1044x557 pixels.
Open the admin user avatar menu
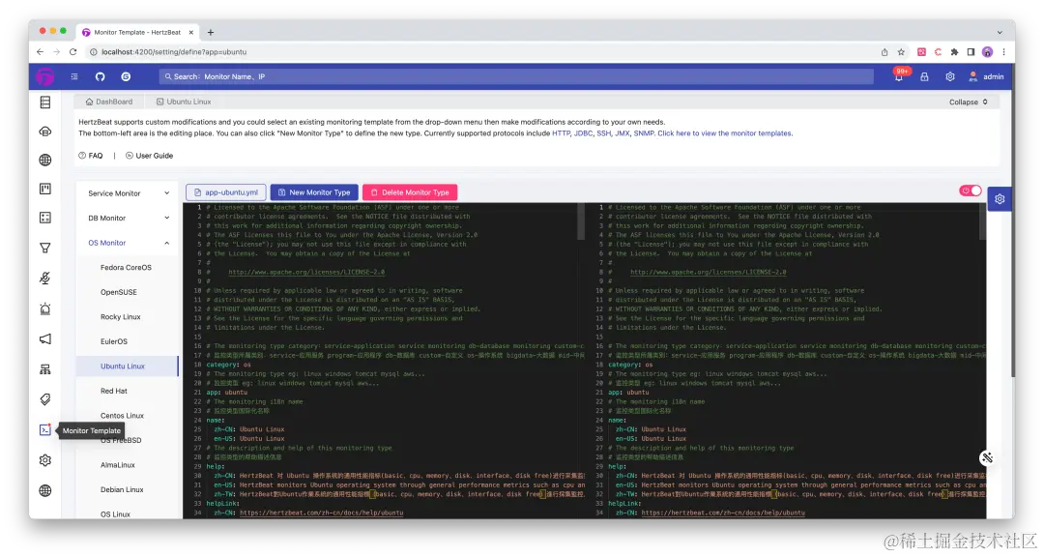pos(986,76)
